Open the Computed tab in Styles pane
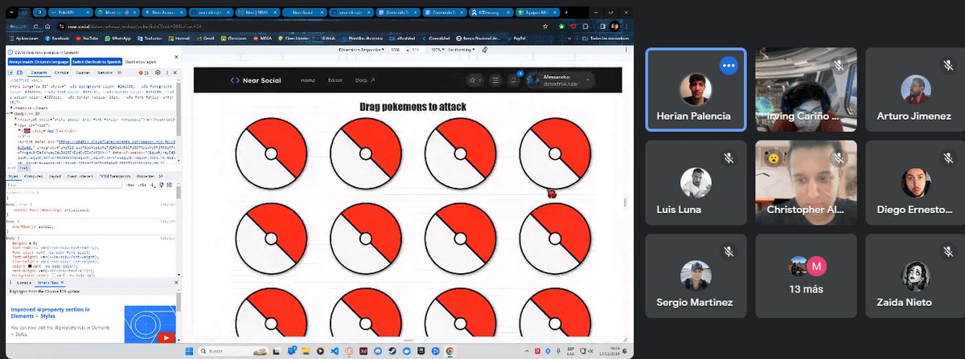 pyautogui.click(x=33, y=176)
